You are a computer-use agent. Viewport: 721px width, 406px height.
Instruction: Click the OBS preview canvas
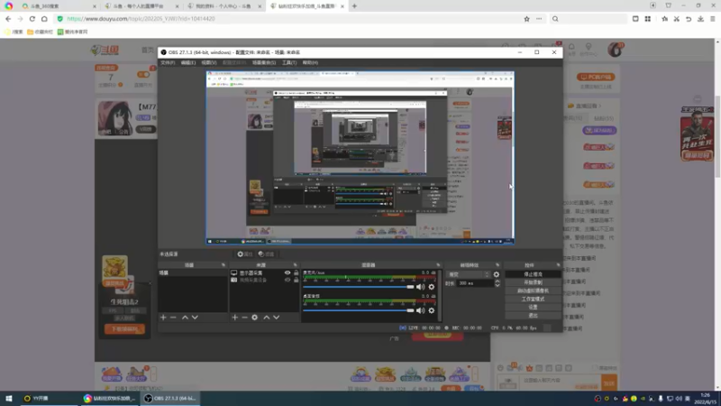click(x=360, y=157)
